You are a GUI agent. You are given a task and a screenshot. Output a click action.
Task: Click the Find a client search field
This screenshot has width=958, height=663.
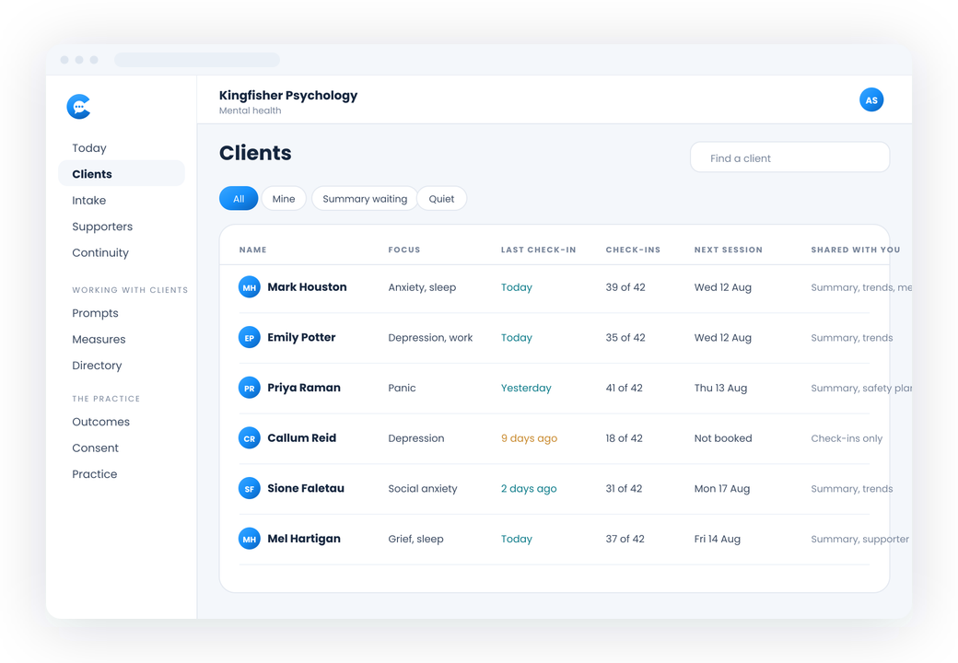pyautogui.click(x=789, y=157)
